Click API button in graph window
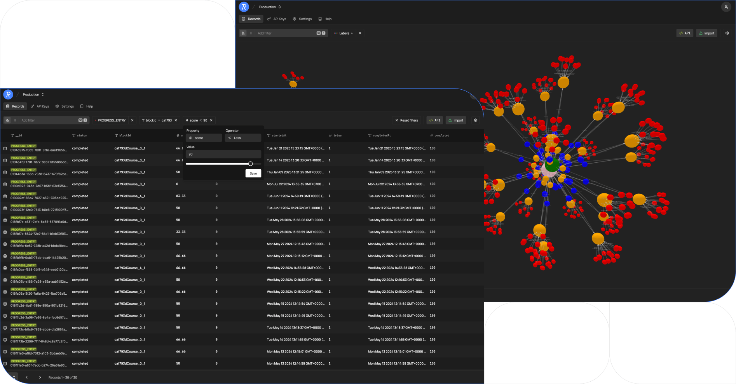Image resolution: width=736 pixels, height=384 pixels. [685, 33]
